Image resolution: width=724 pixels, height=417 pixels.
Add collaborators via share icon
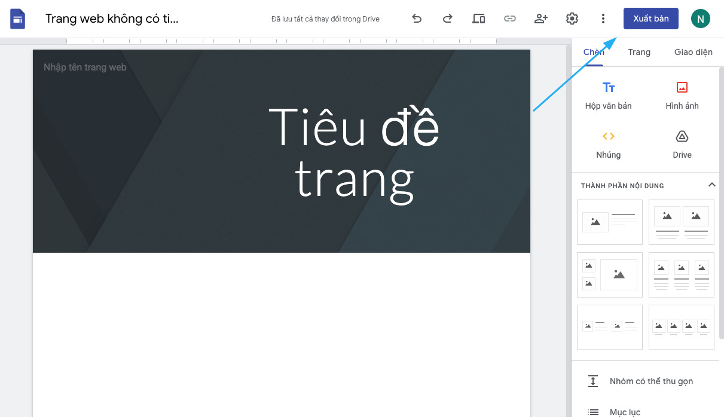pyautogui.click(x=540, y=19)
